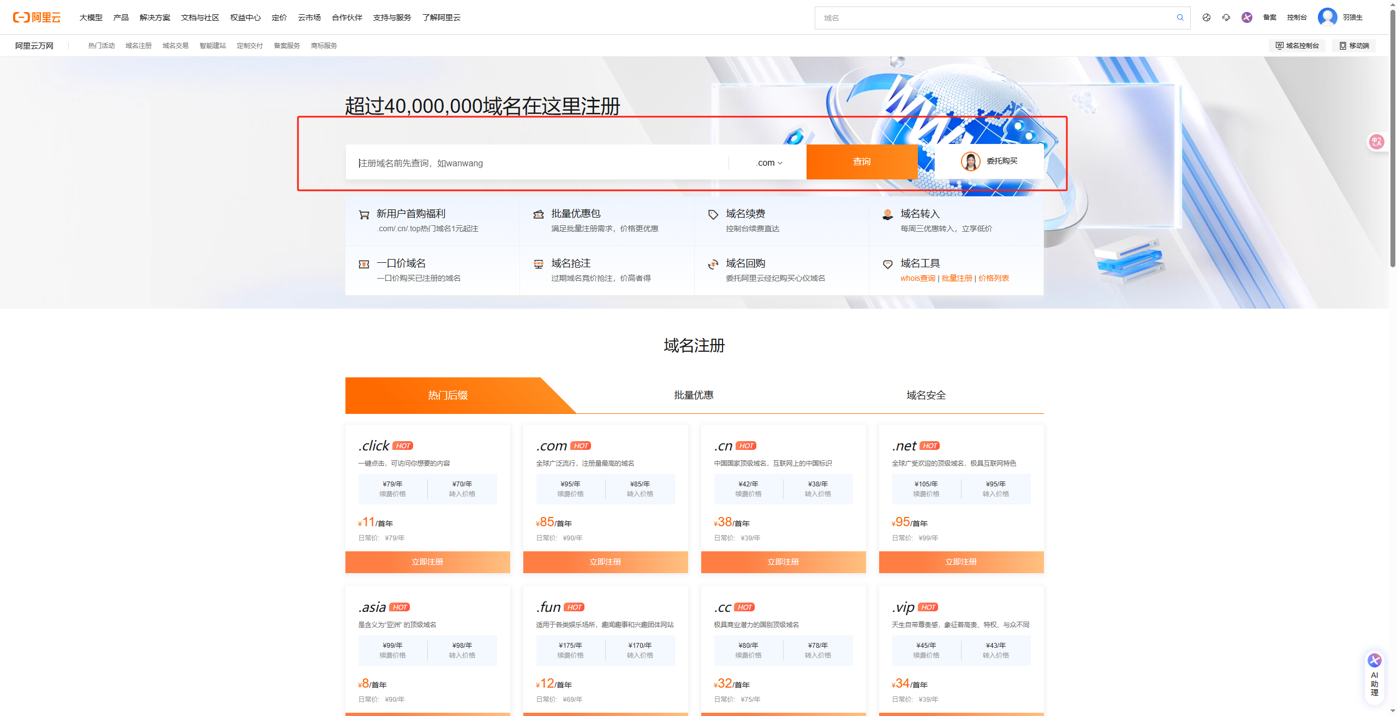Click the 委托购买 agent avatar card

click(989, 161)
